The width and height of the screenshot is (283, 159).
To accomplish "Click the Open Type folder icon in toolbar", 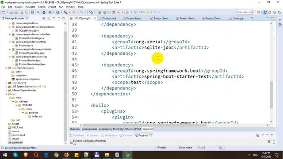I will (113, 12).
